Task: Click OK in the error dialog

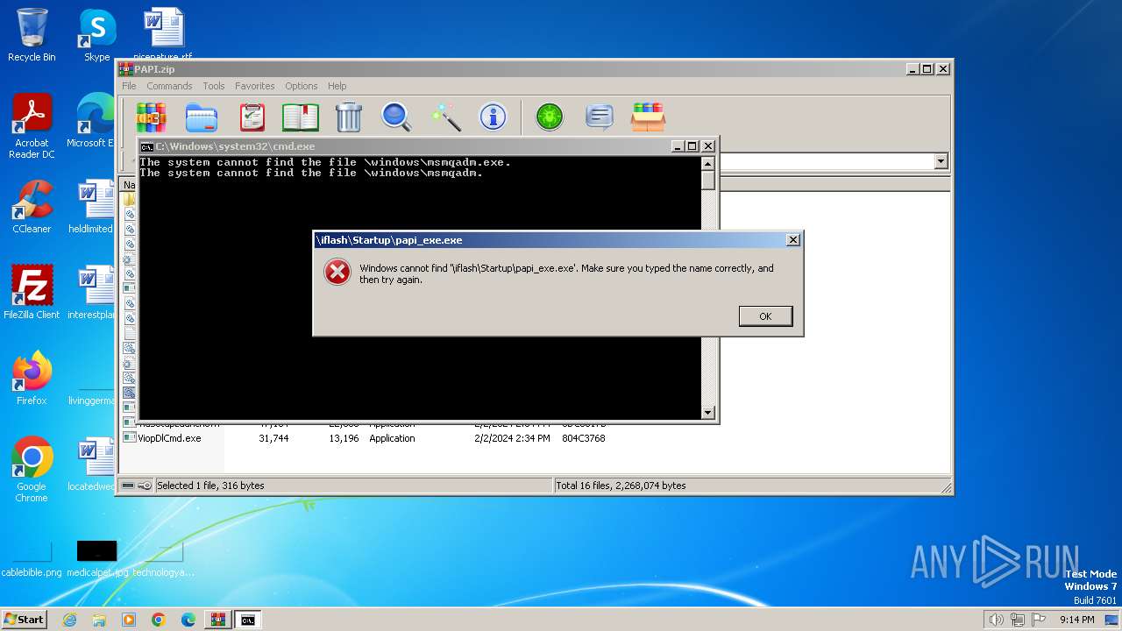Action: [765, 316]
